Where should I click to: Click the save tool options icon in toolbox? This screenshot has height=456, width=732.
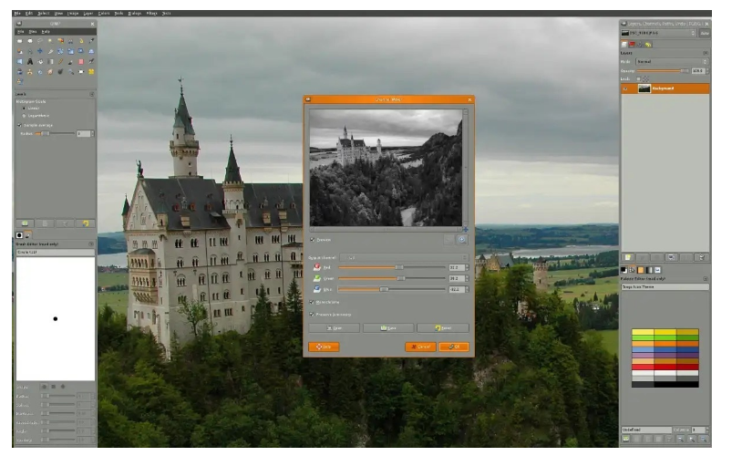tap(26, 223)
